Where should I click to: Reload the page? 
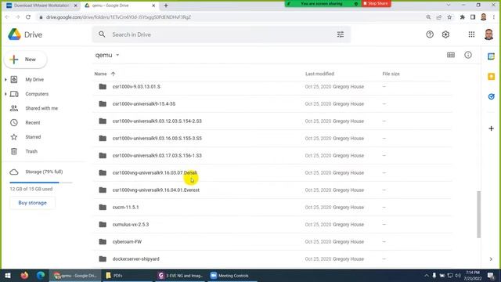pos(28,17)
